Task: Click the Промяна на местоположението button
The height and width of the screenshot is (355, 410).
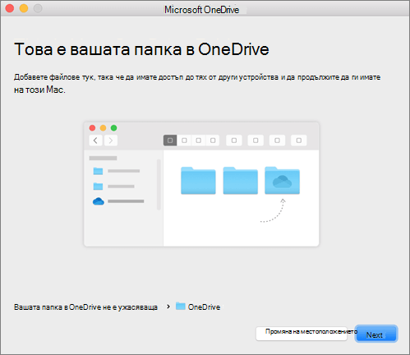Action: point(302,334)
